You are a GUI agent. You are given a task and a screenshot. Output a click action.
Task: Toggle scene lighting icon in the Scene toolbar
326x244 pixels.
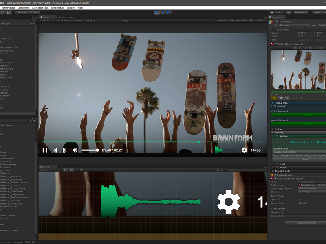coord(71,170)
